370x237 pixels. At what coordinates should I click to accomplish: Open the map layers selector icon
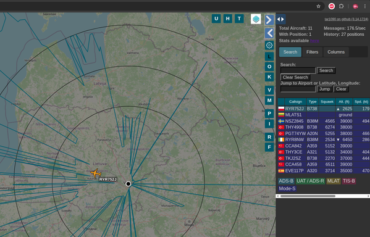pyautogui.click(x=256, y=19)
